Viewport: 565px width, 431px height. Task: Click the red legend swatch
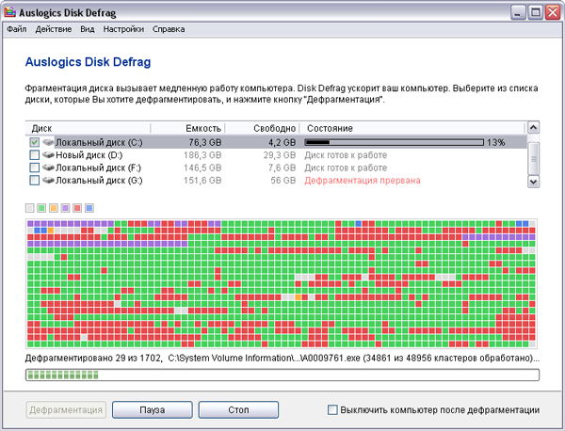point(77,208)
